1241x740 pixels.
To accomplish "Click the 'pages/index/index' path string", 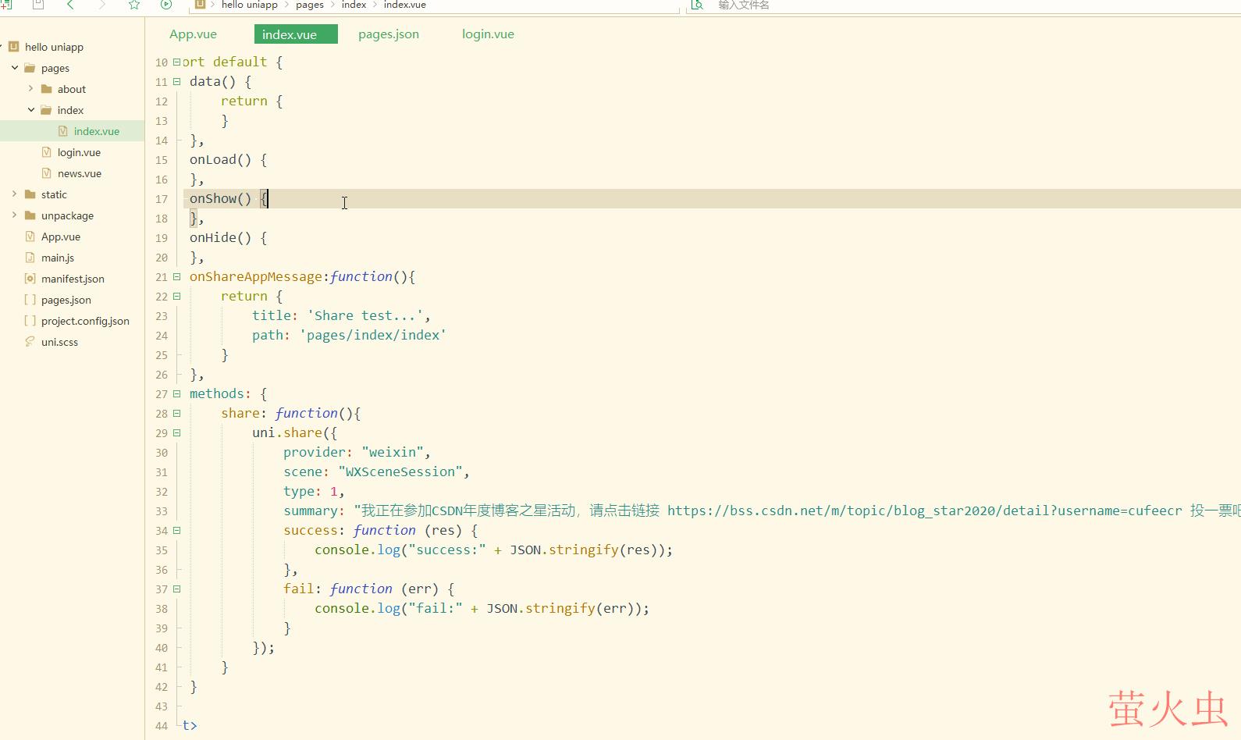I will click(373, 335).
